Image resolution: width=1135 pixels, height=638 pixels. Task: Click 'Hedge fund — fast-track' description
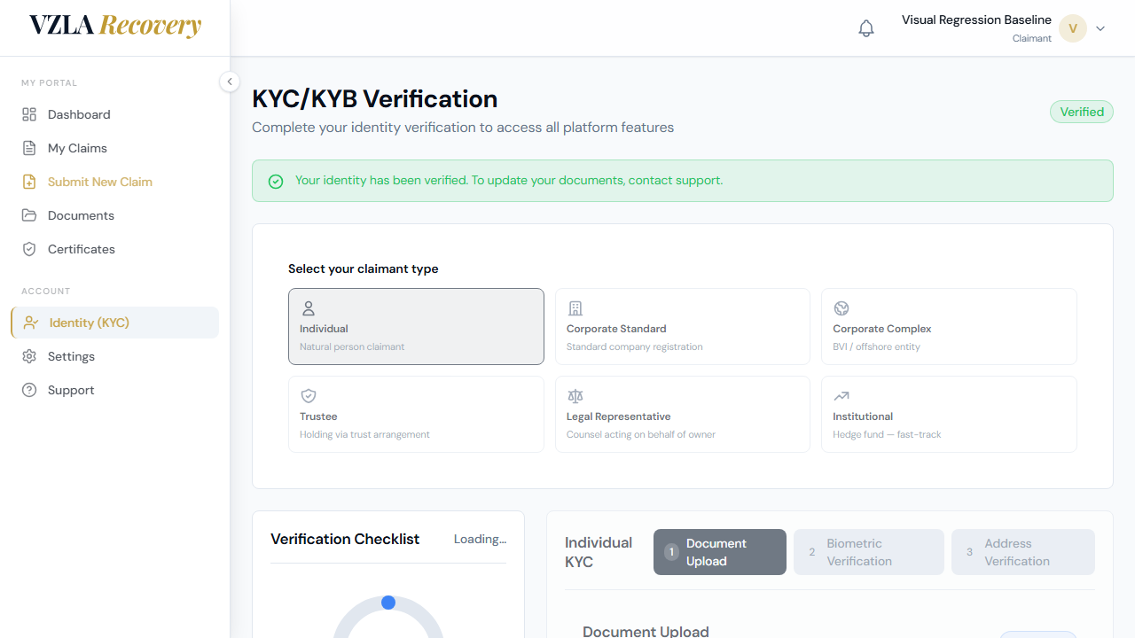887,434
